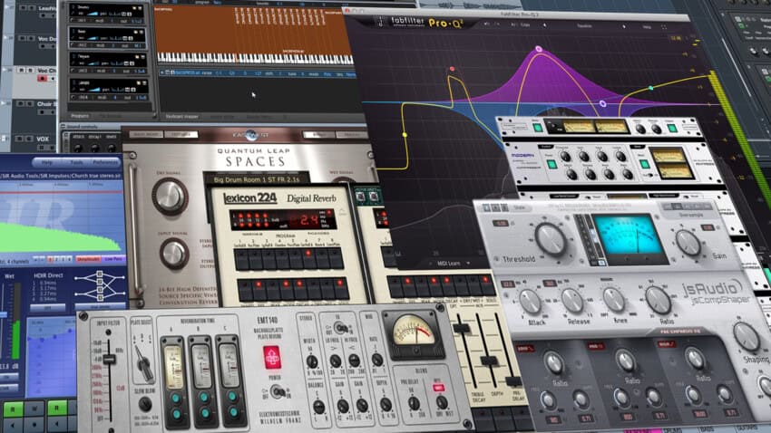Image resolution: width=771 pixels, height=433 pixels.
Task: Turn the Threshold knob in jsCompShaper
Action: pos(551,239)
